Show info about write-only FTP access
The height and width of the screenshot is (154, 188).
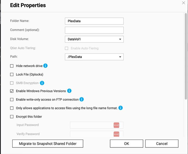click(81, 100)
